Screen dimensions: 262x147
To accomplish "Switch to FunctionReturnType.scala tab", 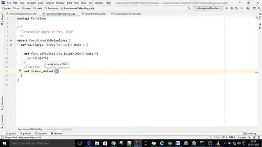I will click(127, 14).
